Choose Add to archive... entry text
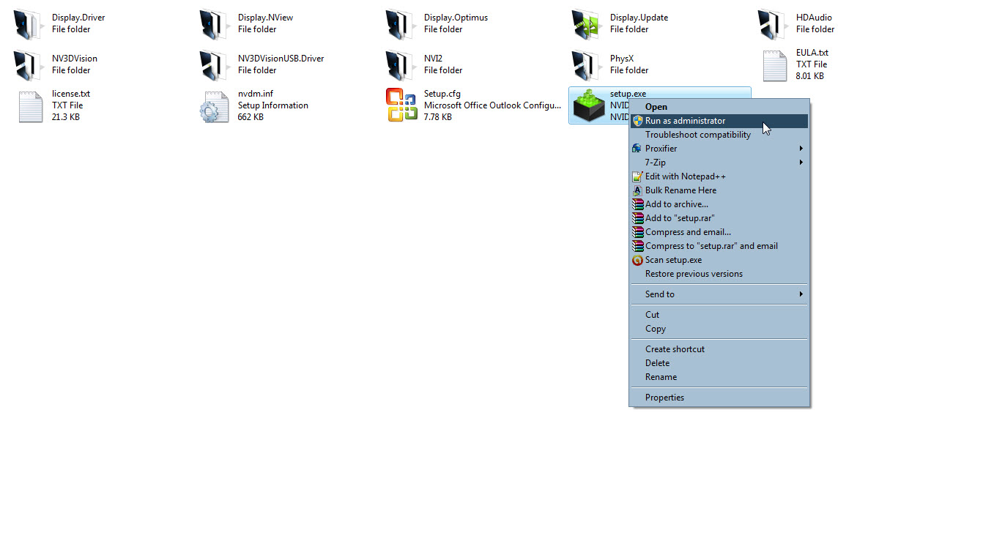Image resolution: width=983 pixels, height=533 pixels. (x=676, y=204)
